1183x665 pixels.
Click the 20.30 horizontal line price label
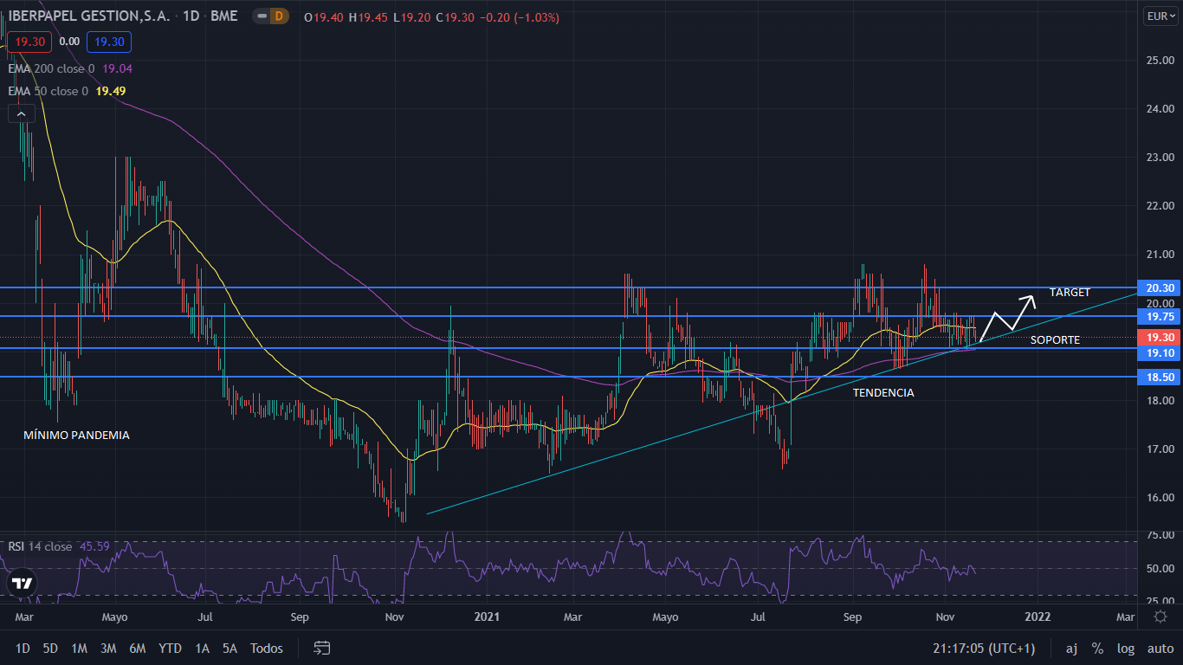[1160, 287]
